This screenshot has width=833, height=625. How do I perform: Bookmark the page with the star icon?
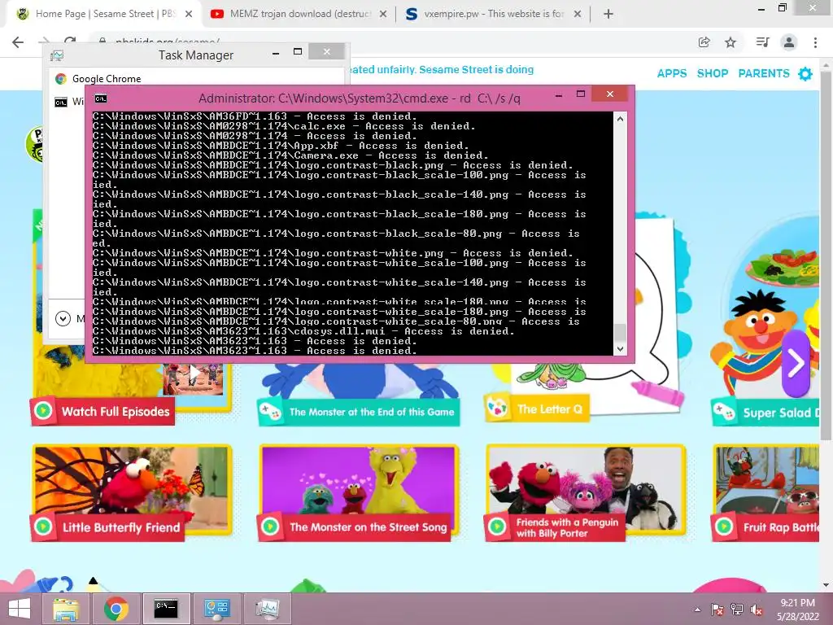click(731, 42)
